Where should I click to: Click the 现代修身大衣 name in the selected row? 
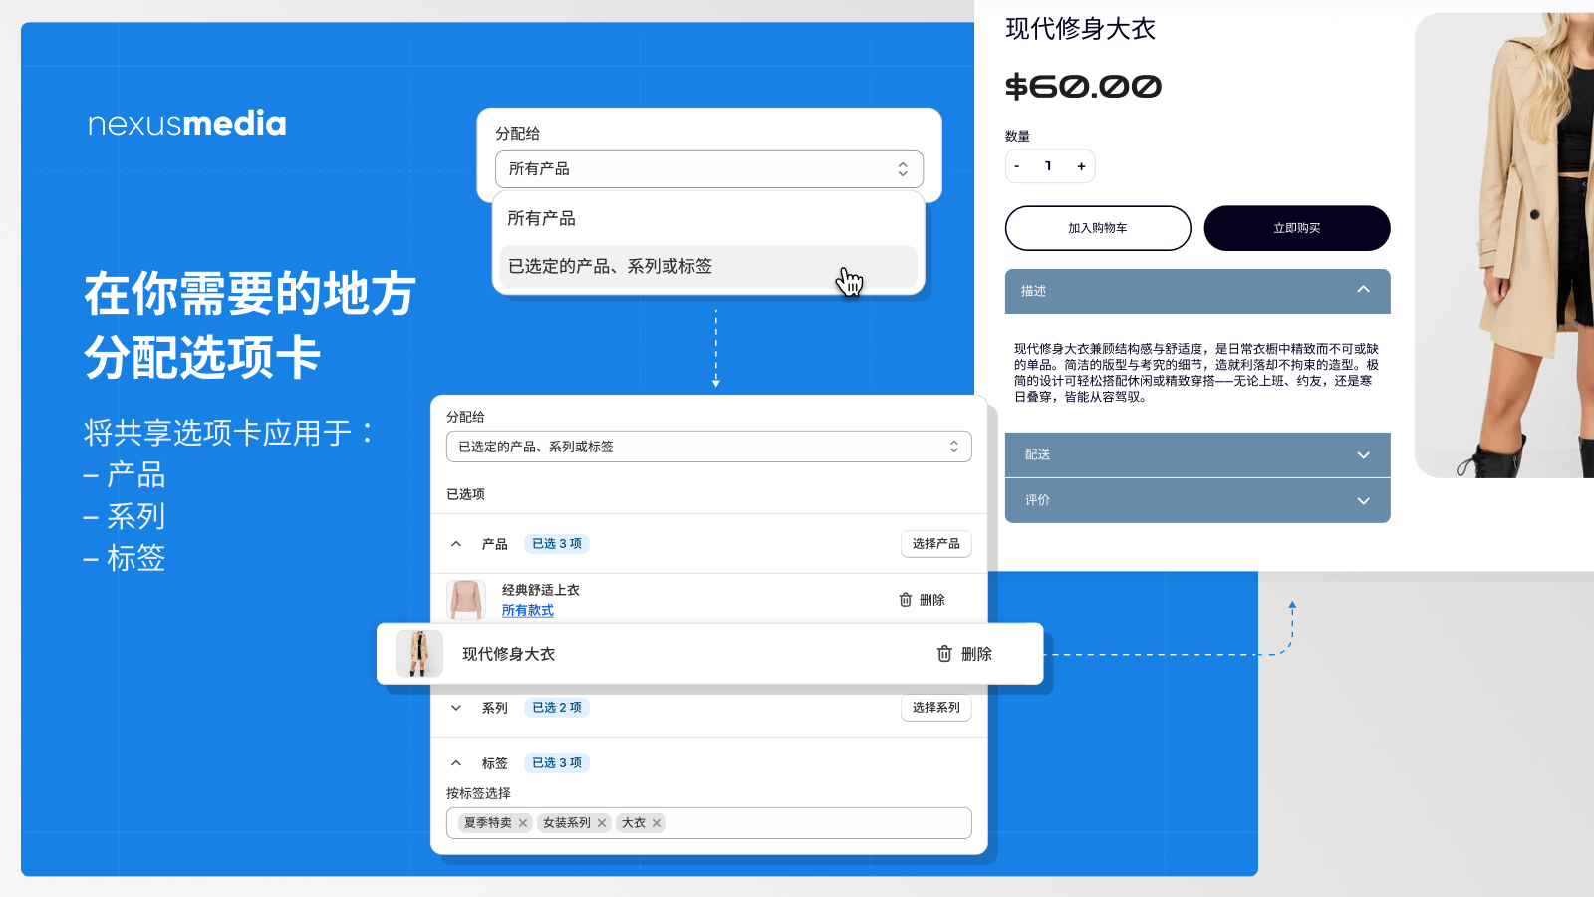pyautogui.click(x=508, y=654)
